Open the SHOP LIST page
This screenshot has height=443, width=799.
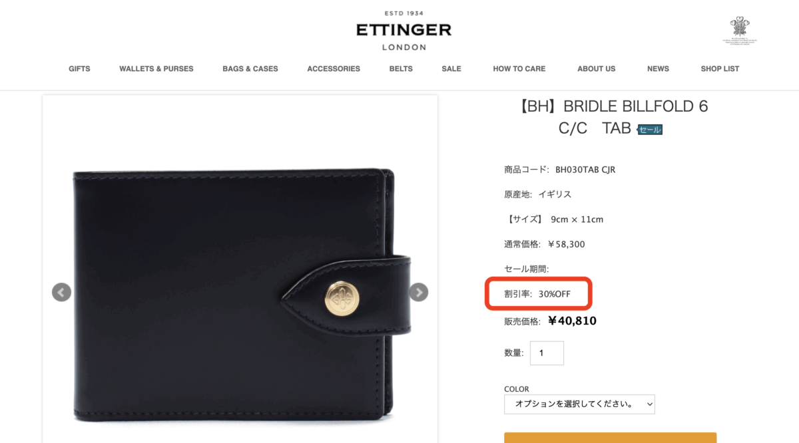[x=720, y=69]
